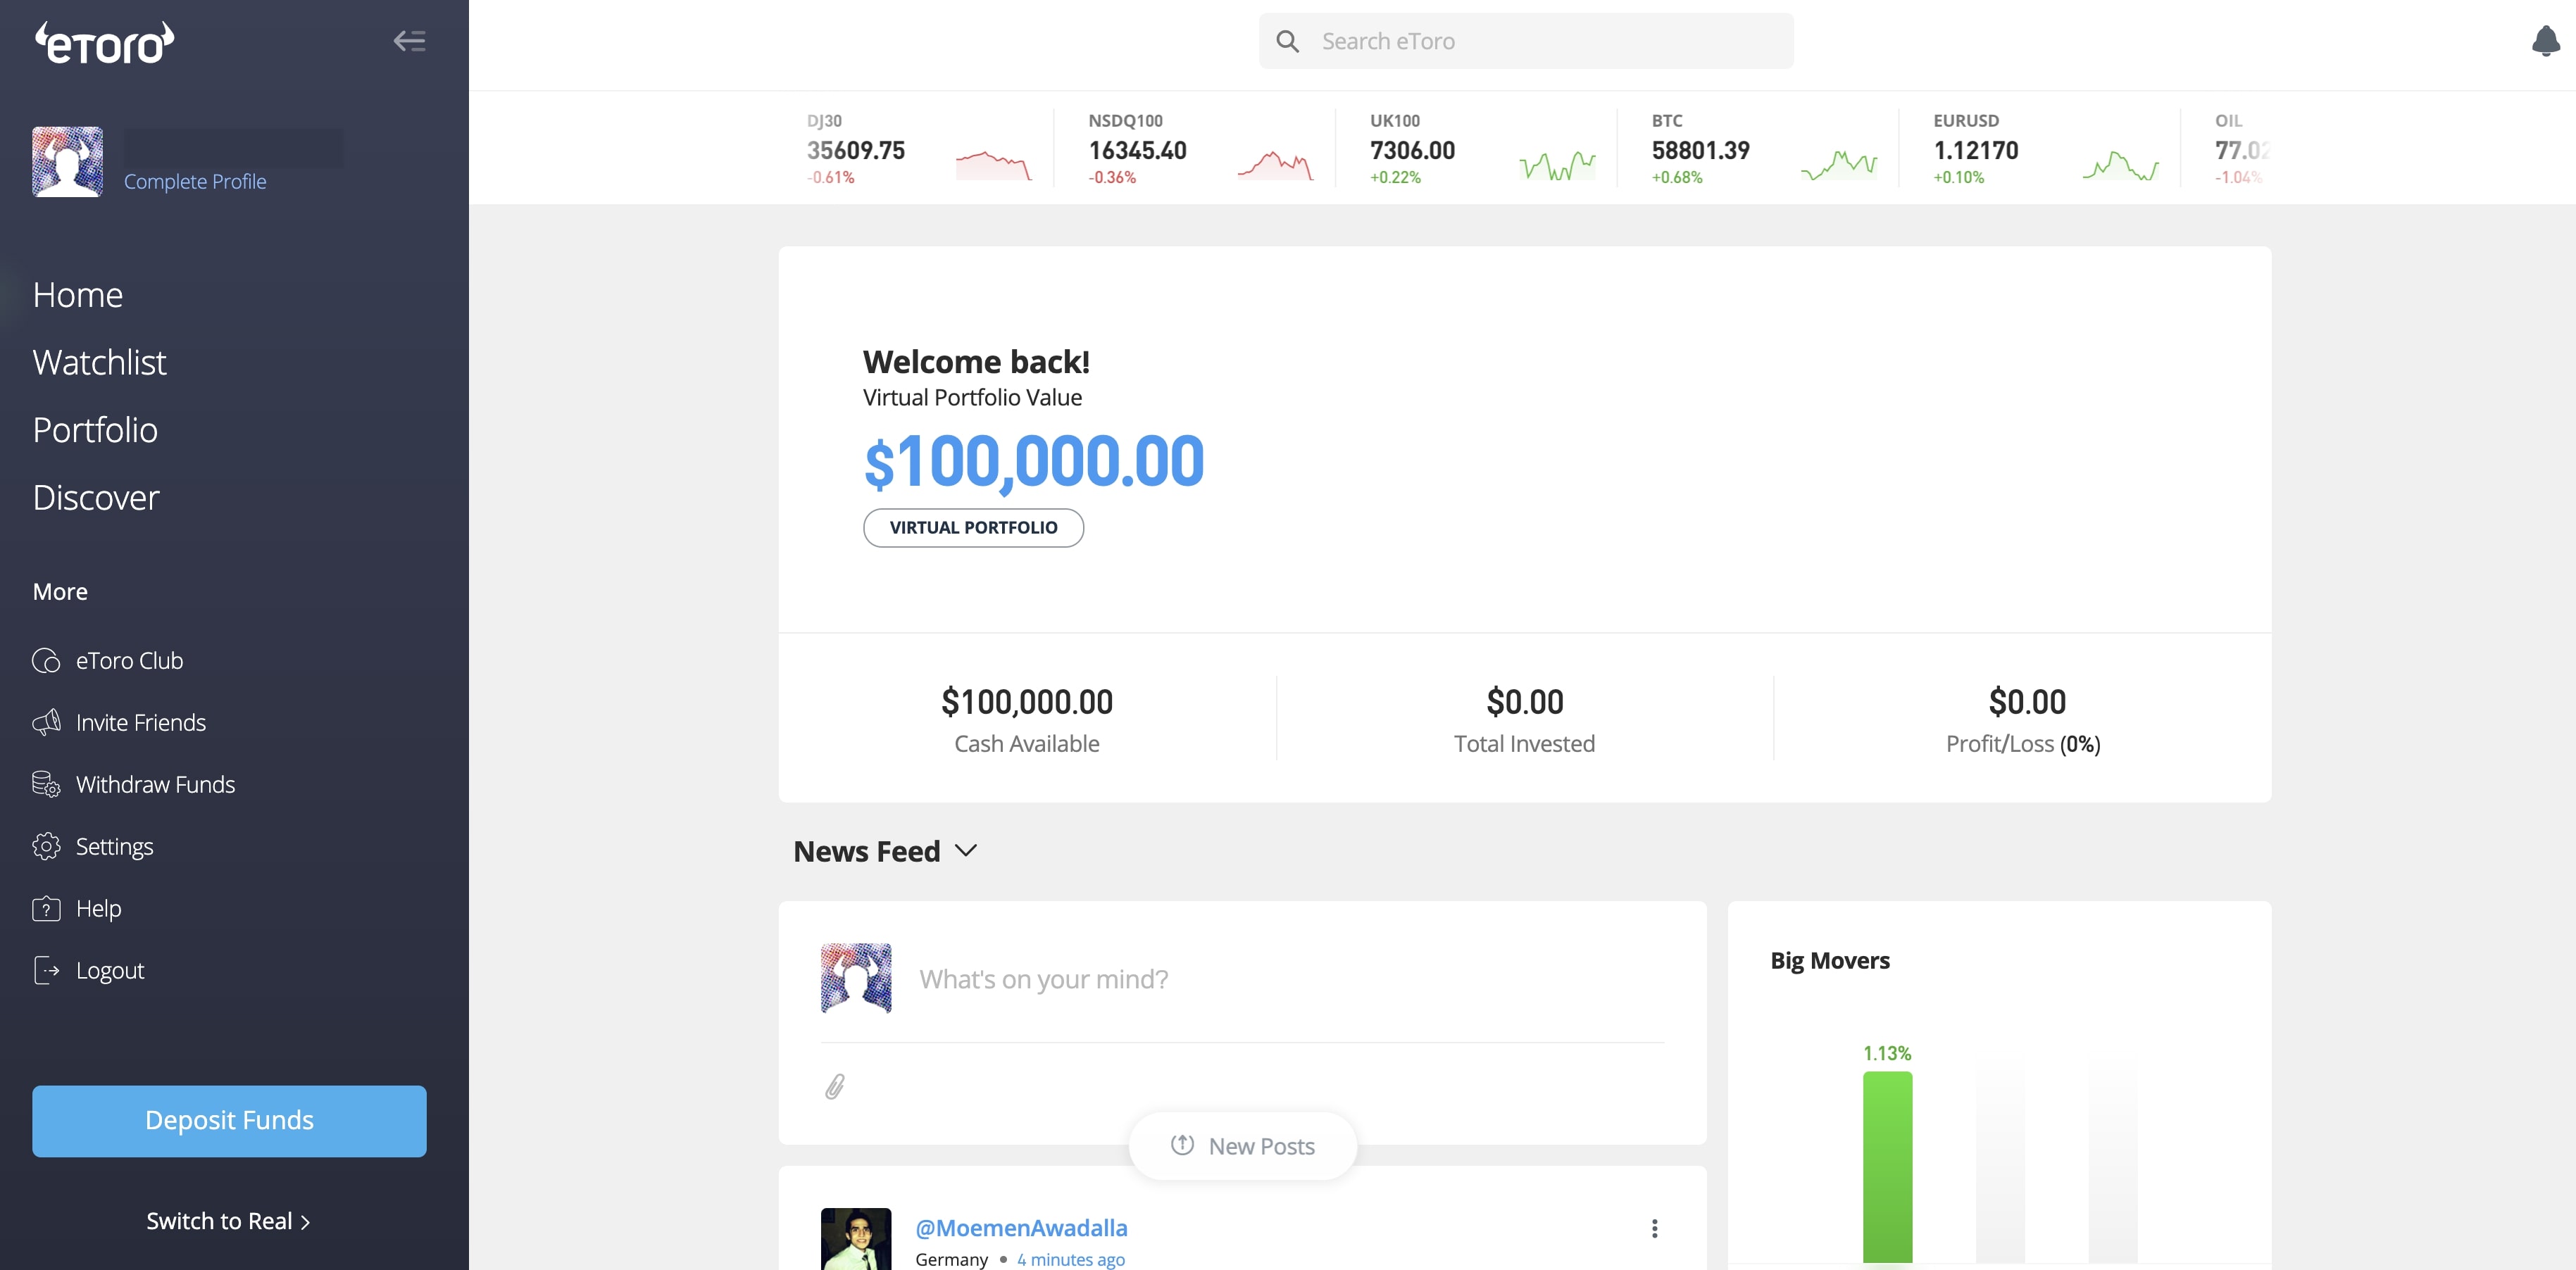Click the sidebar profile avatar
The width and height of the screenshot is (2576, 1270).
[67, 161]
